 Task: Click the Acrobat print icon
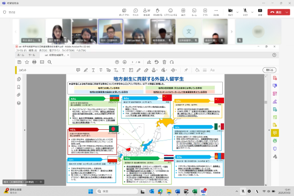coord(34,62)
